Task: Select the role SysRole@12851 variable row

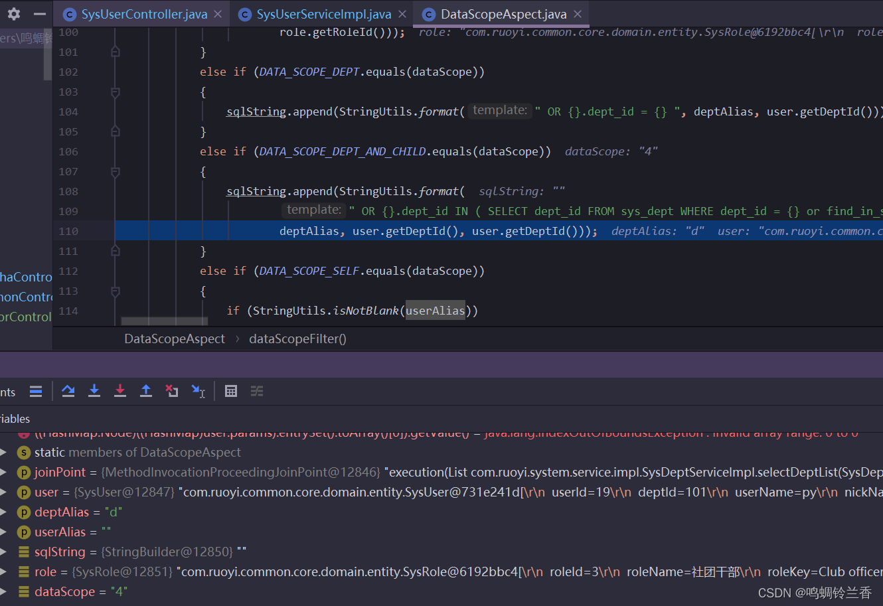Action: pyautogui.click(x=441, y=571)
